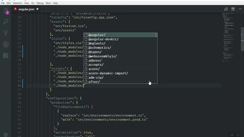The width and height of the screenshot is (244, 137).
Task: Select the @types/ suggestion
Action: click(120, 52)
